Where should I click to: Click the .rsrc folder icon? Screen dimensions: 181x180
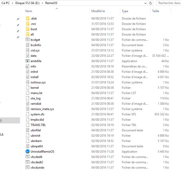(x=28, y=24)
